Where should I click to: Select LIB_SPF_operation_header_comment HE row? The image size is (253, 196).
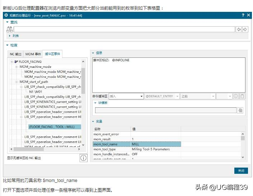[53, 117]
